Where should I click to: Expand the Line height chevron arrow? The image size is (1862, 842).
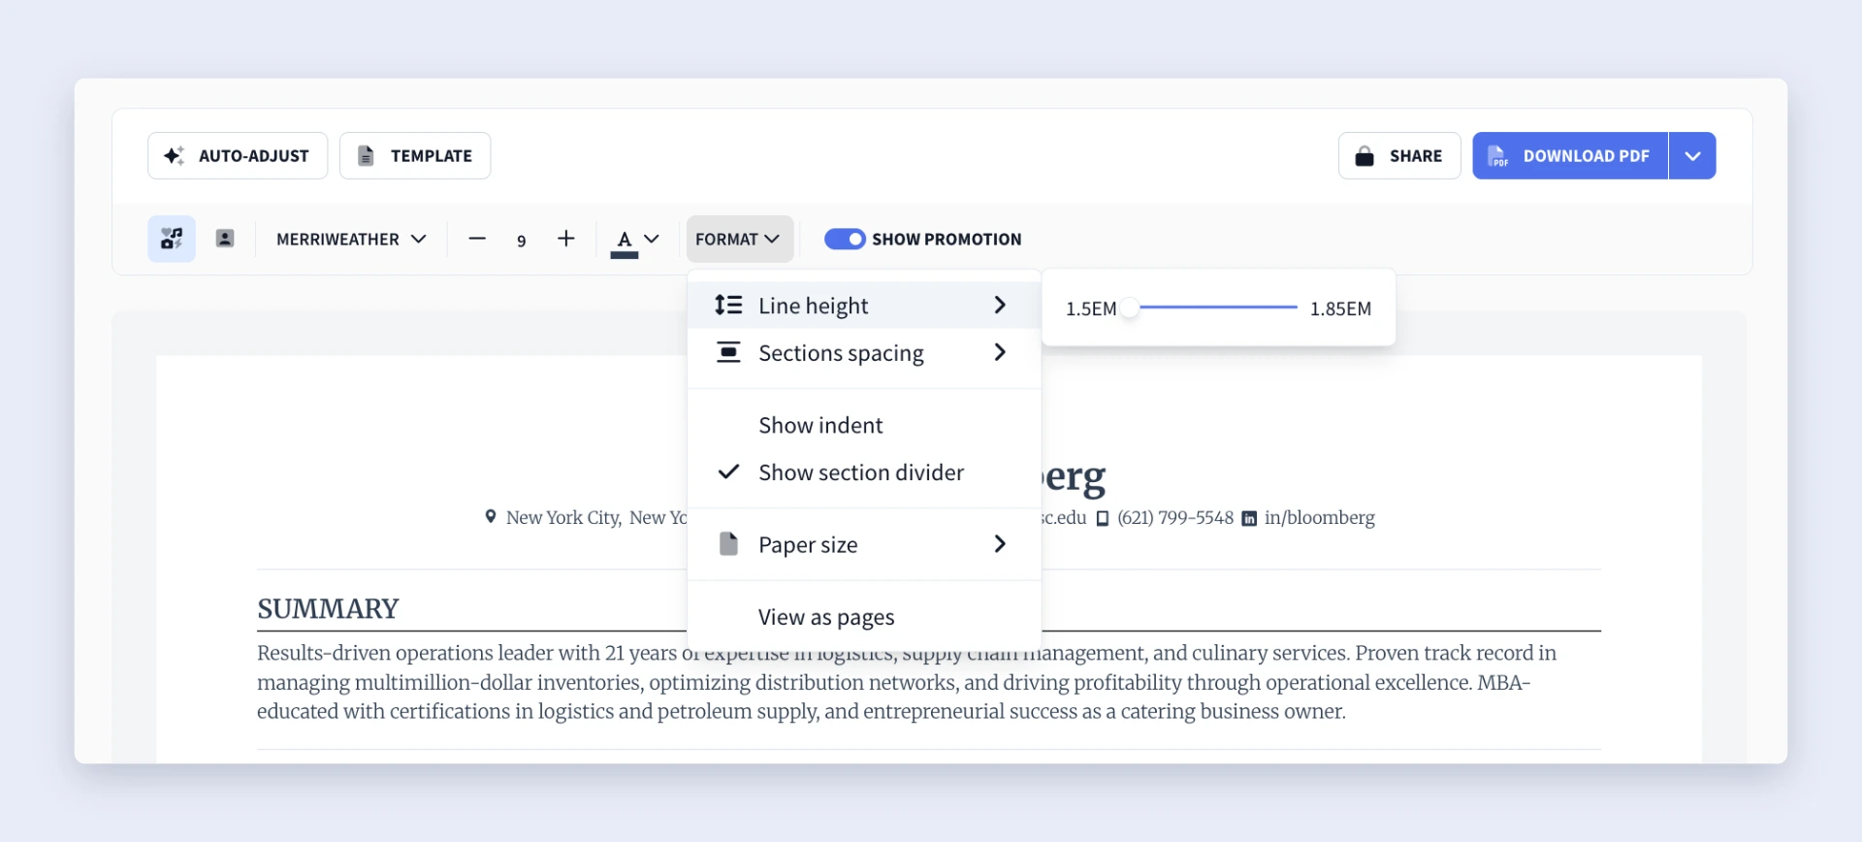(x=1000, y=306)
